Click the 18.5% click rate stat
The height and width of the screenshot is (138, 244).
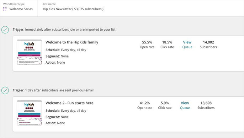[x=167, y=44]
